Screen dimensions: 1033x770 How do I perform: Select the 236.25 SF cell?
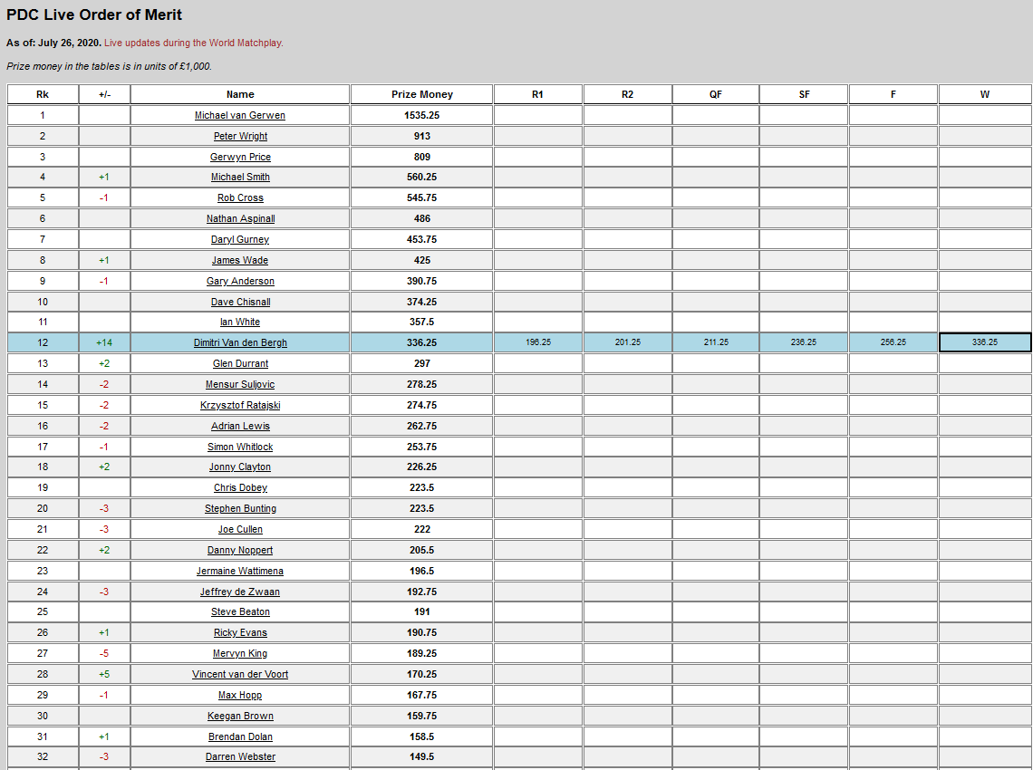pos(804,342)
